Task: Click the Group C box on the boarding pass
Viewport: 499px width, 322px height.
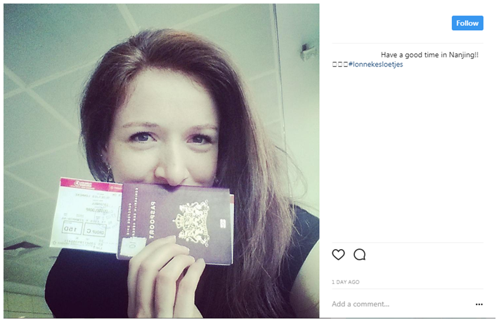Action: (x=94, y=230)
